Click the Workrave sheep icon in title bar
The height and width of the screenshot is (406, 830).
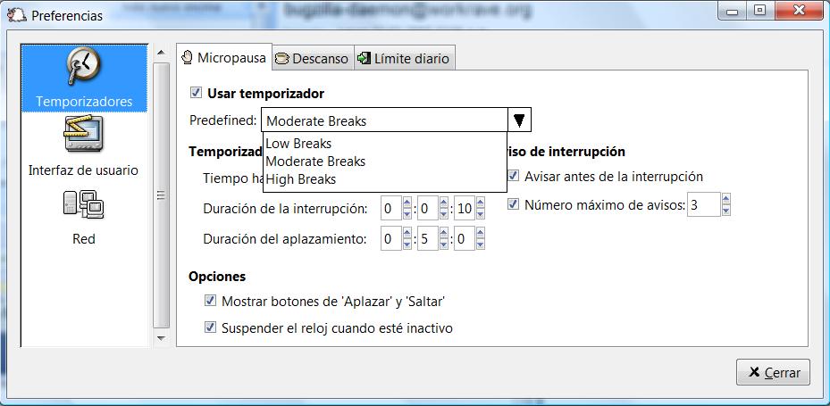(16, 15)
